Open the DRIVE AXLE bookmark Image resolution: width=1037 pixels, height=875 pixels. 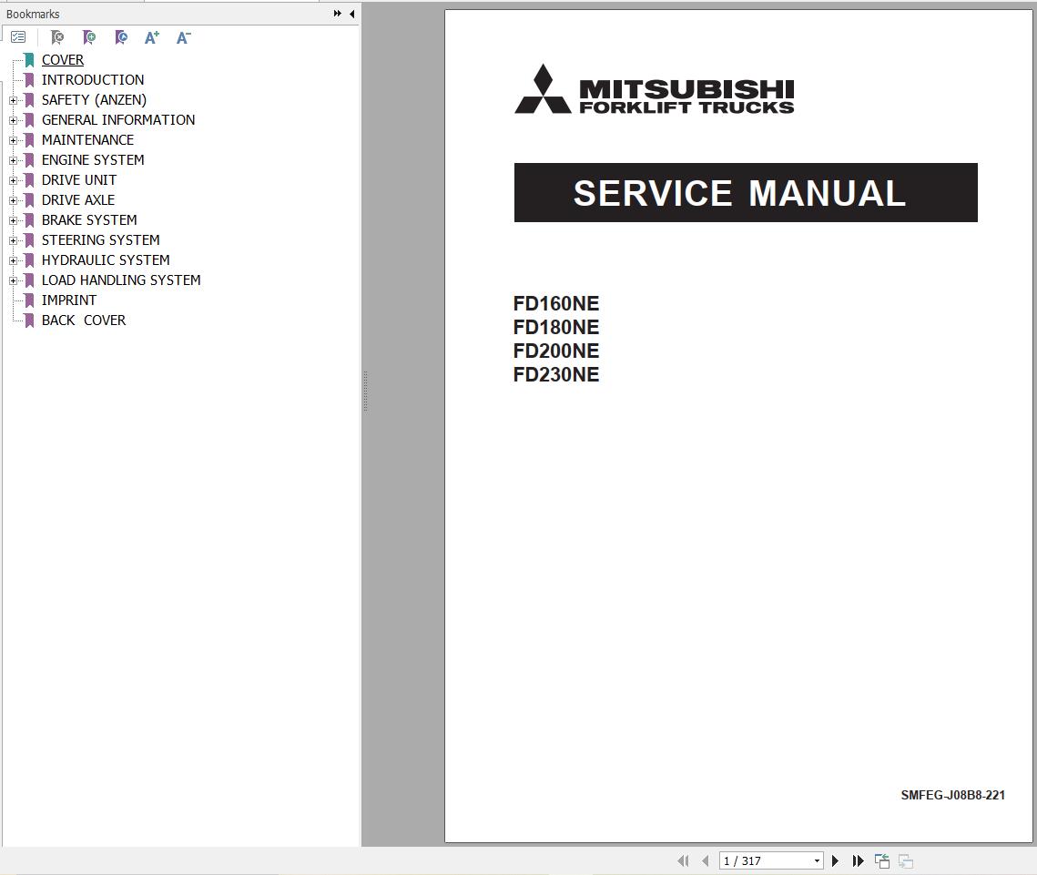(x=78, y=199)
